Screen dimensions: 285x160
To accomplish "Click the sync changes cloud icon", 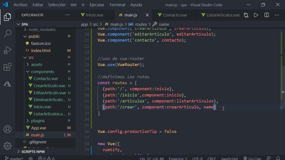I will click(x=31, y=158).
